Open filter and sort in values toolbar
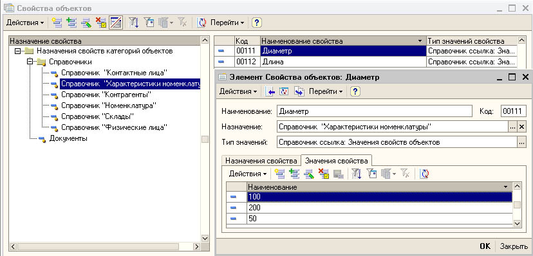Viewport: 533px width, 256px height. 356,174
